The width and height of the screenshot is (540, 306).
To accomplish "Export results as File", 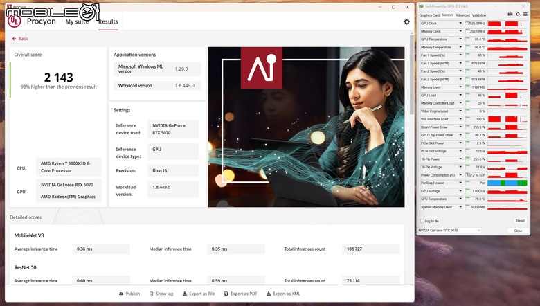I will (199, 294).
